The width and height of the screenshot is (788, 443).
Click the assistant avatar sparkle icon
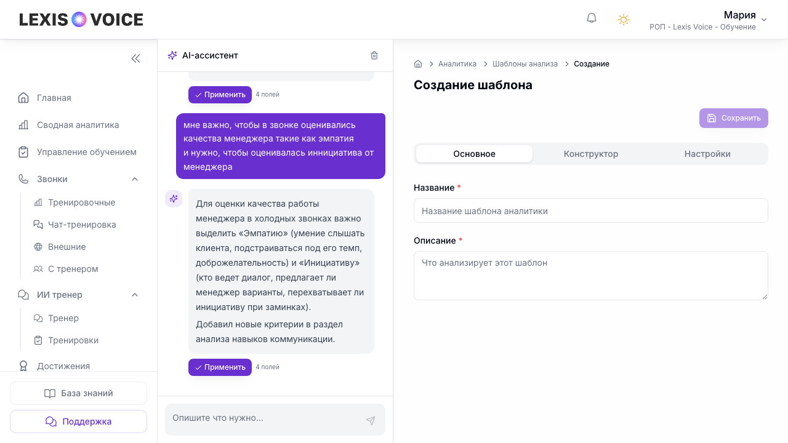(x=174, y=198)
